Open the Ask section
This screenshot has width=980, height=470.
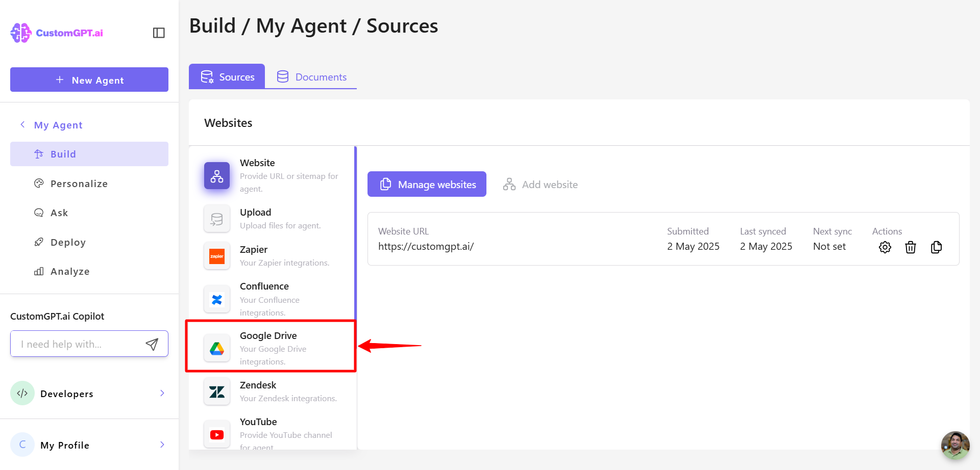[x=89, y=213]
